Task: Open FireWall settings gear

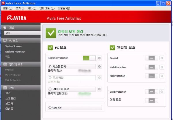Action: [162, 58]
